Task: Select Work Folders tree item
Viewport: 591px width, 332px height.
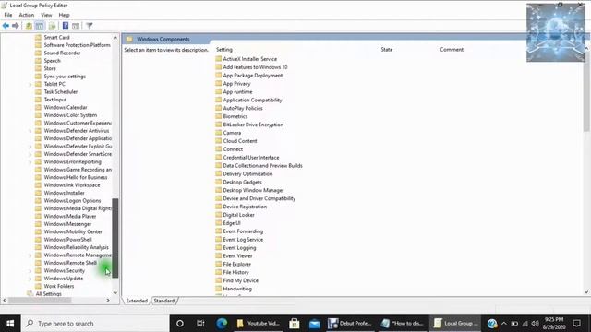Action: coord(59,286)
